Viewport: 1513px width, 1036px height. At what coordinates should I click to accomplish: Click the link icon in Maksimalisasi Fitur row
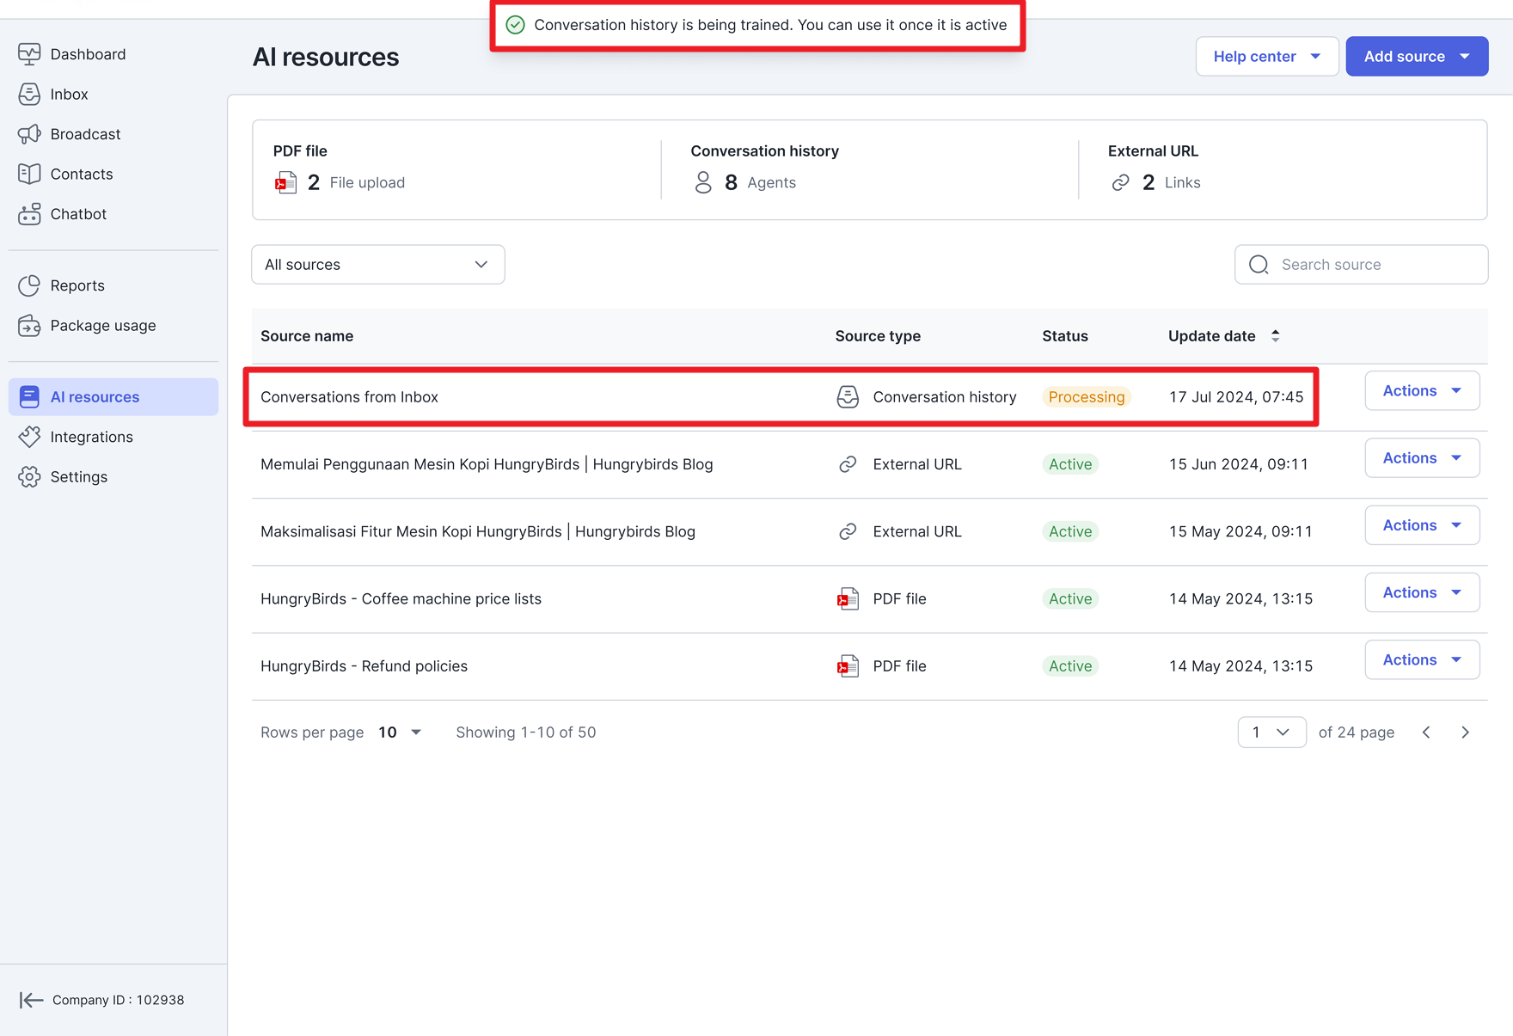pyautogui.click(x=848, y=532)
